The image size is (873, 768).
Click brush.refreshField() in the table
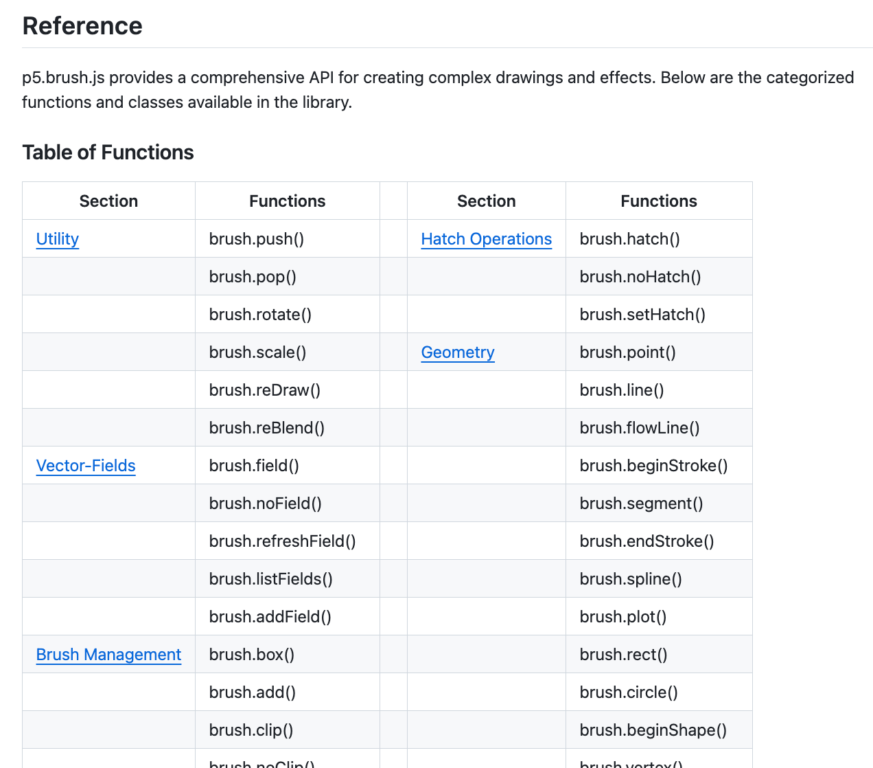click(x=282, y=541)
